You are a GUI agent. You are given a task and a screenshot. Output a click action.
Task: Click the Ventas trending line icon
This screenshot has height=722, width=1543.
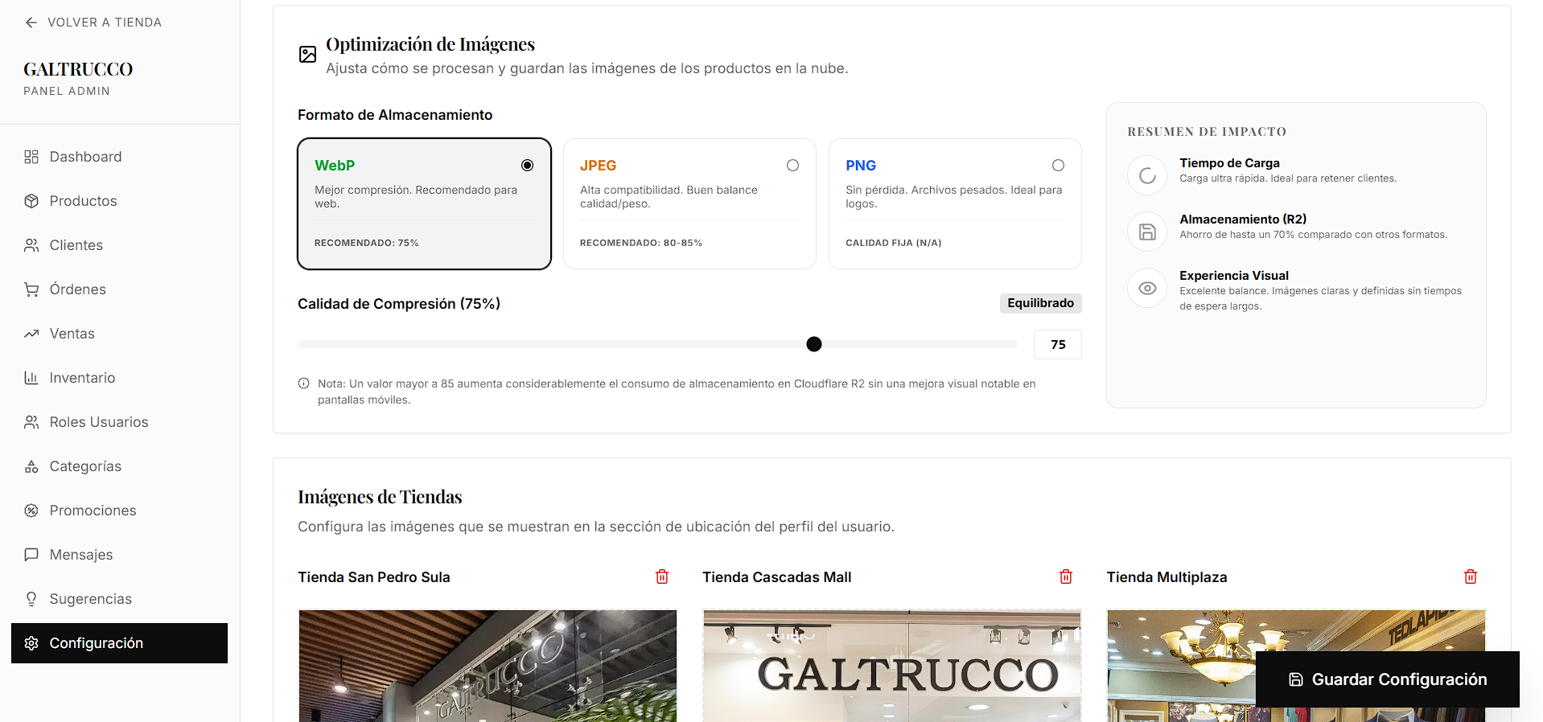click(31, 334)
